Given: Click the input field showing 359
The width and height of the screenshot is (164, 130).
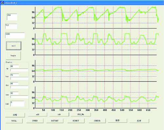Looking at the screenshot, I should 12,17.
